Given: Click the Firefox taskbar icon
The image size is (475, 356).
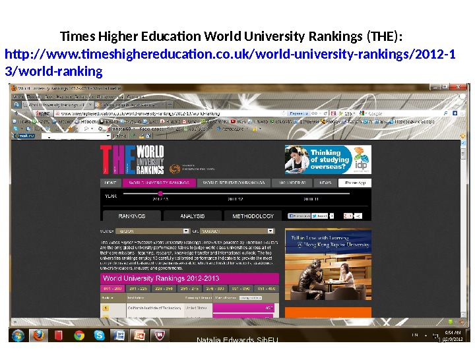Looking at the screenshot, I should click(38, 336).
